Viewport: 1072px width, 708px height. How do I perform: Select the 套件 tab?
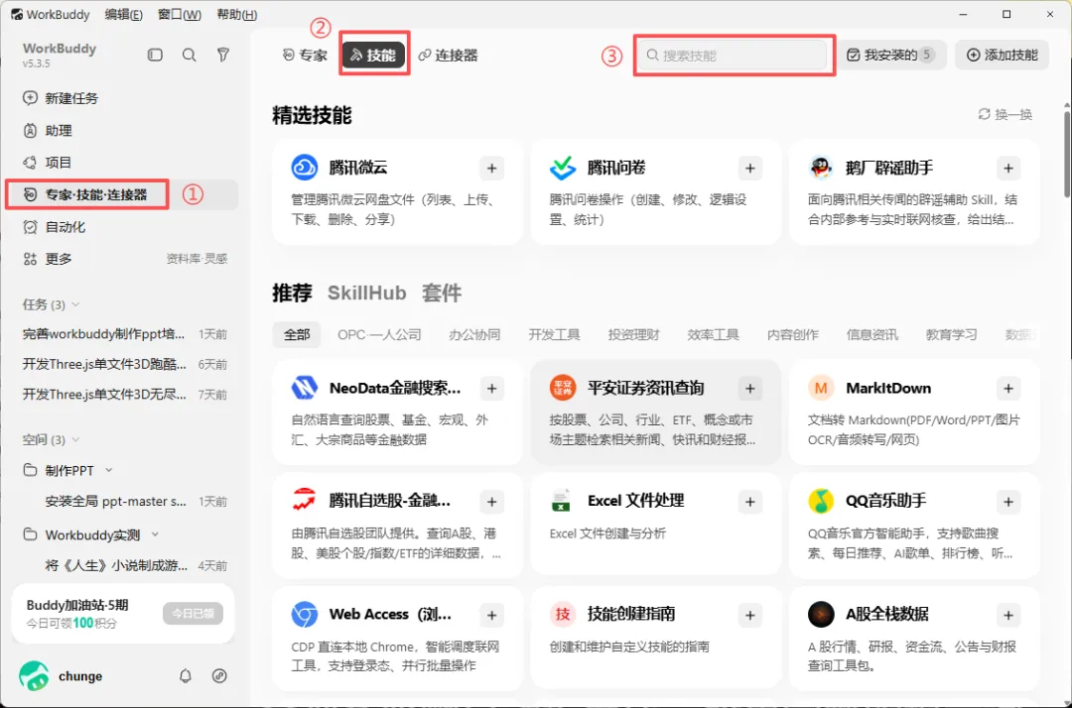coord(442,293)
